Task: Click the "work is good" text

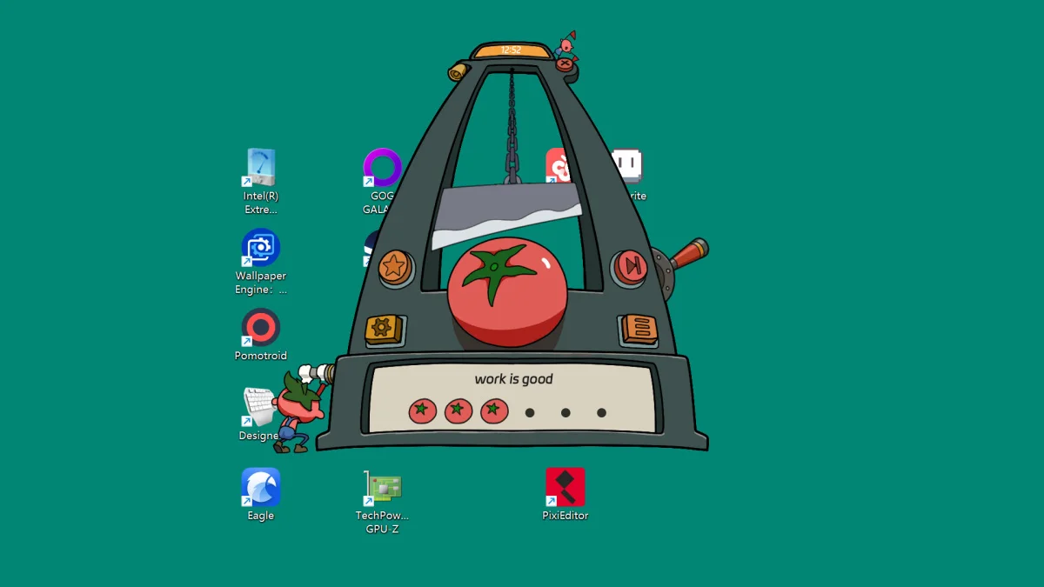Action: tap(513, 379)
